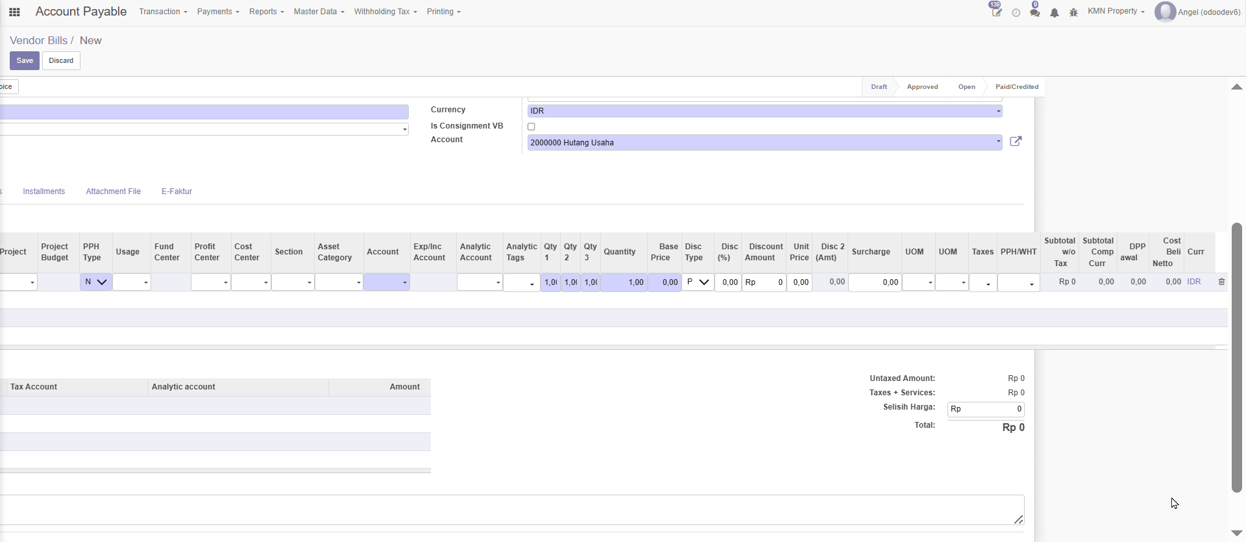The image size is (1246, 542).
Task: Focus the Surcharge field in line
Action: pos(875,282)
